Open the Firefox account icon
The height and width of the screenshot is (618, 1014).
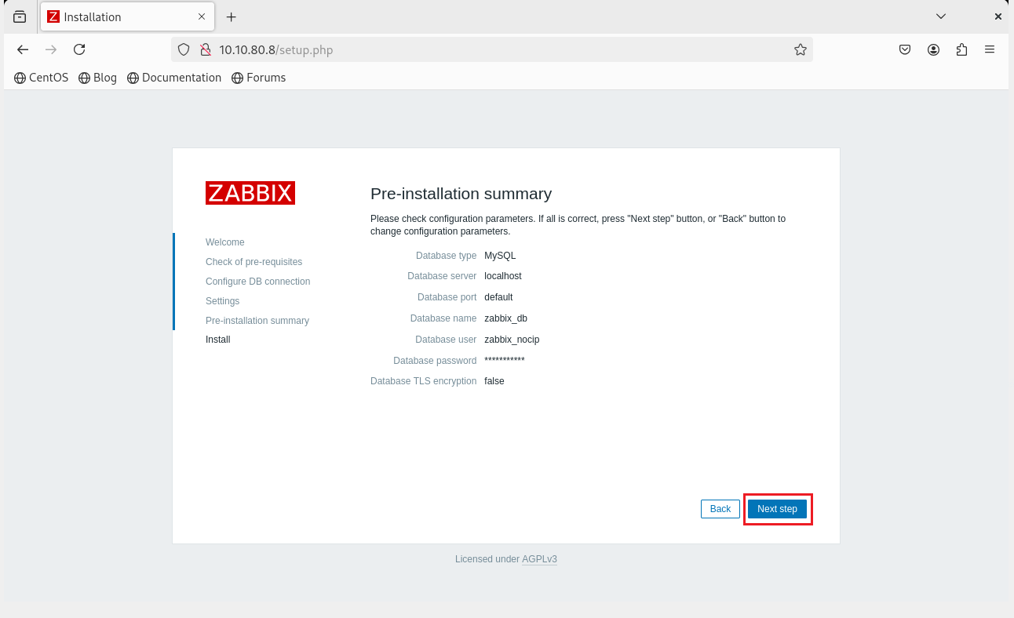[x=933, y=49]
